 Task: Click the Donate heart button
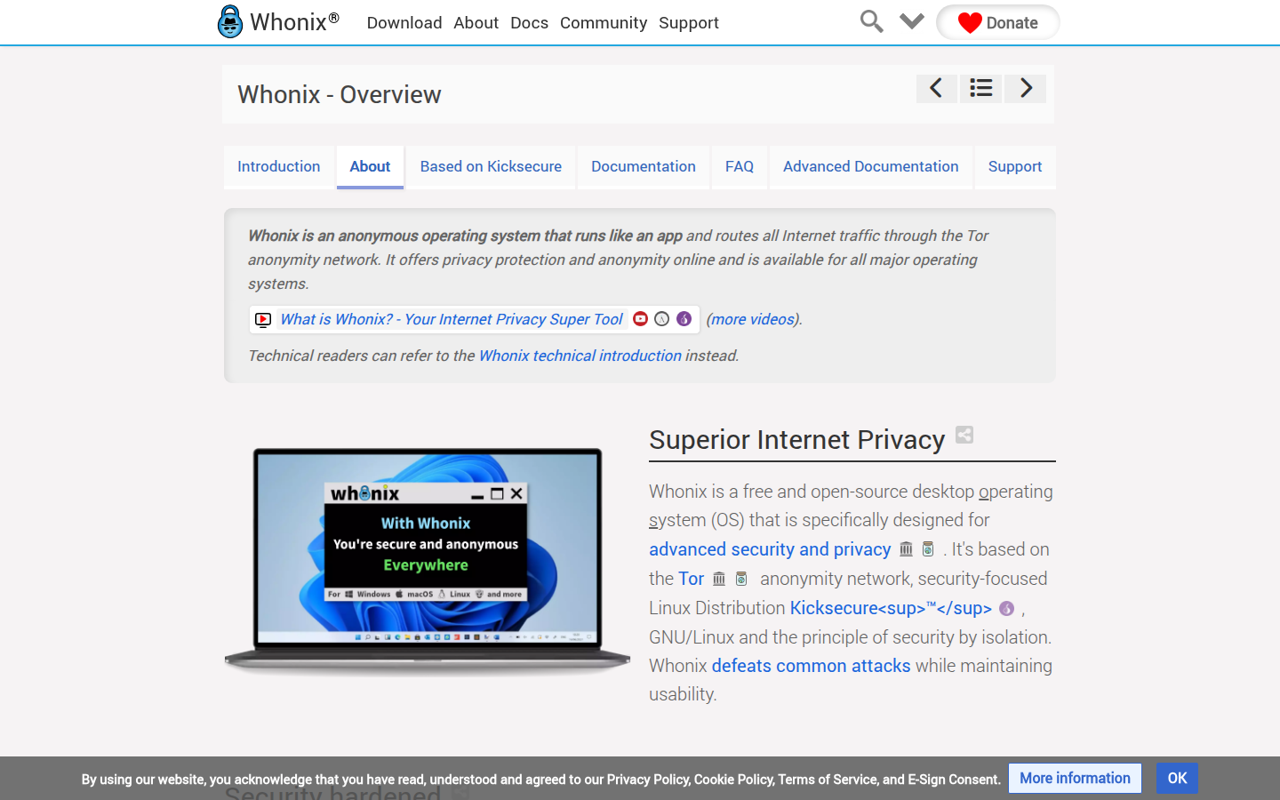point(997,22)
